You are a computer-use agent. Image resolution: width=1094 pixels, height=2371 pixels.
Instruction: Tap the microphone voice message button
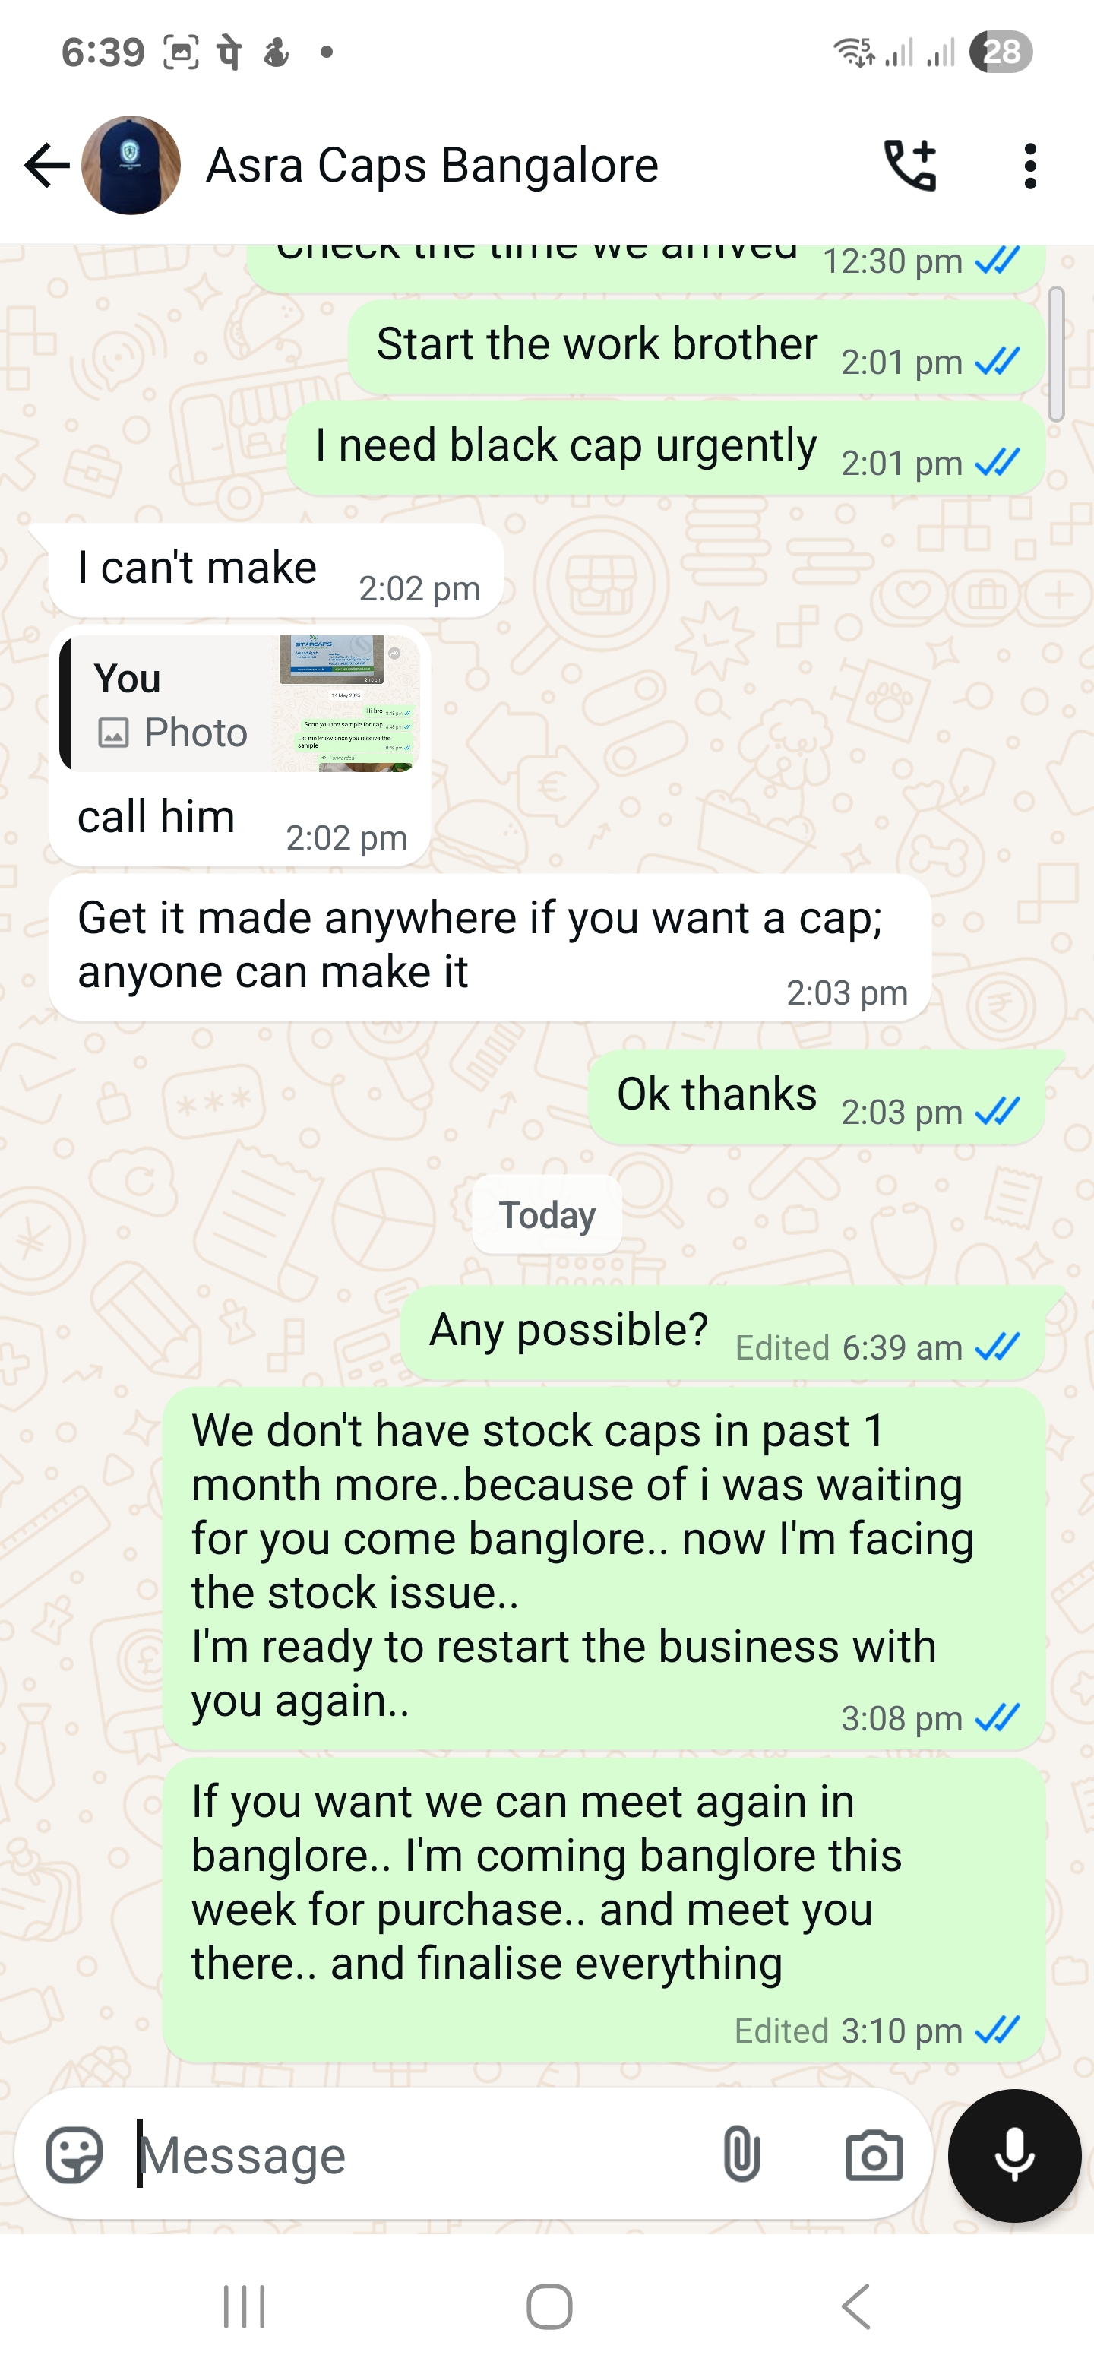point(1014,2154)
